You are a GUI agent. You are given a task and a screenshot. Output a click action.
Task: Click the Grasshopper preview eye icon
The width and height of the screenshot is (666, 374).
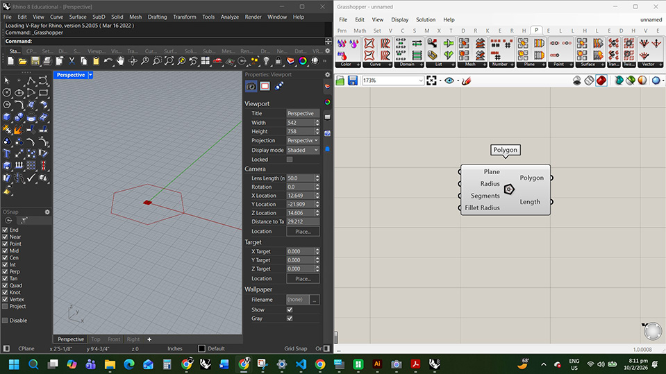(449, 81)
